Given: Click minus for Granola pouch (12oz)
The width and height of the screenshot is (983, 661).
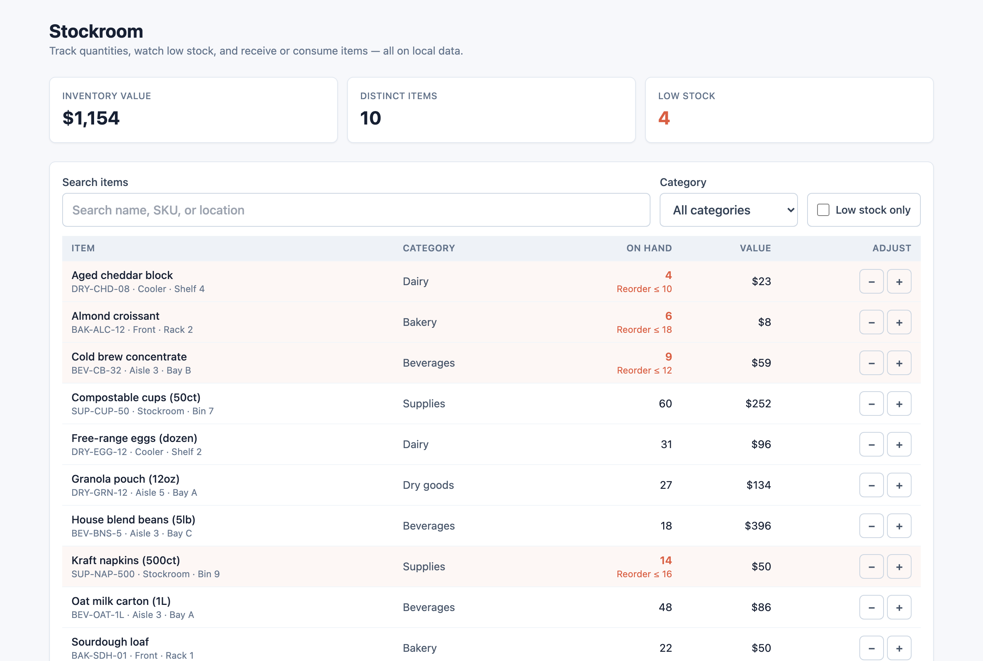Looking at the screenshot, I should point(871,485).
